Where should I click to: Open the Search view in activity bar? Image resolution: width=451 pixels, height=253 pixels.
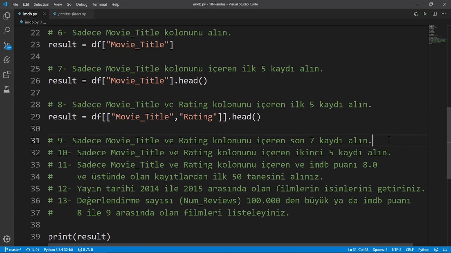tap(7, 31)
